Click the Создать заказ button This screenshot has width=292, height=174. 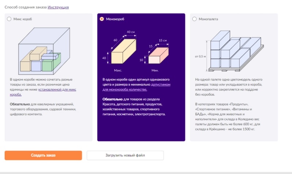pos(43,155)
